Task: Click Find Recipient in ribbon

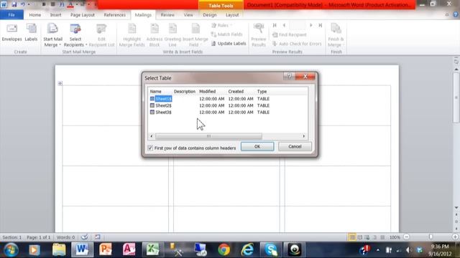Action: point(289,35)
